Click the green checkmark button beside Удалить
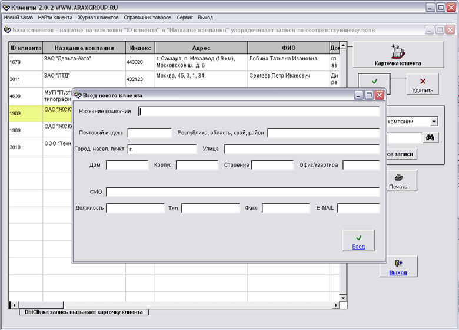Image resolution: width=459 pixels, height=330 pixels. pos(374,82)
